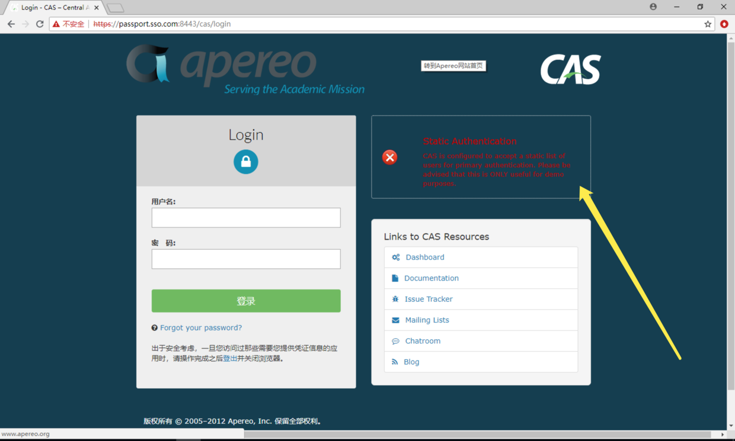Screen dimensions: 735x441
Task: Click the address bar URL
Action: pyautogui.click(x=162, y=24)
